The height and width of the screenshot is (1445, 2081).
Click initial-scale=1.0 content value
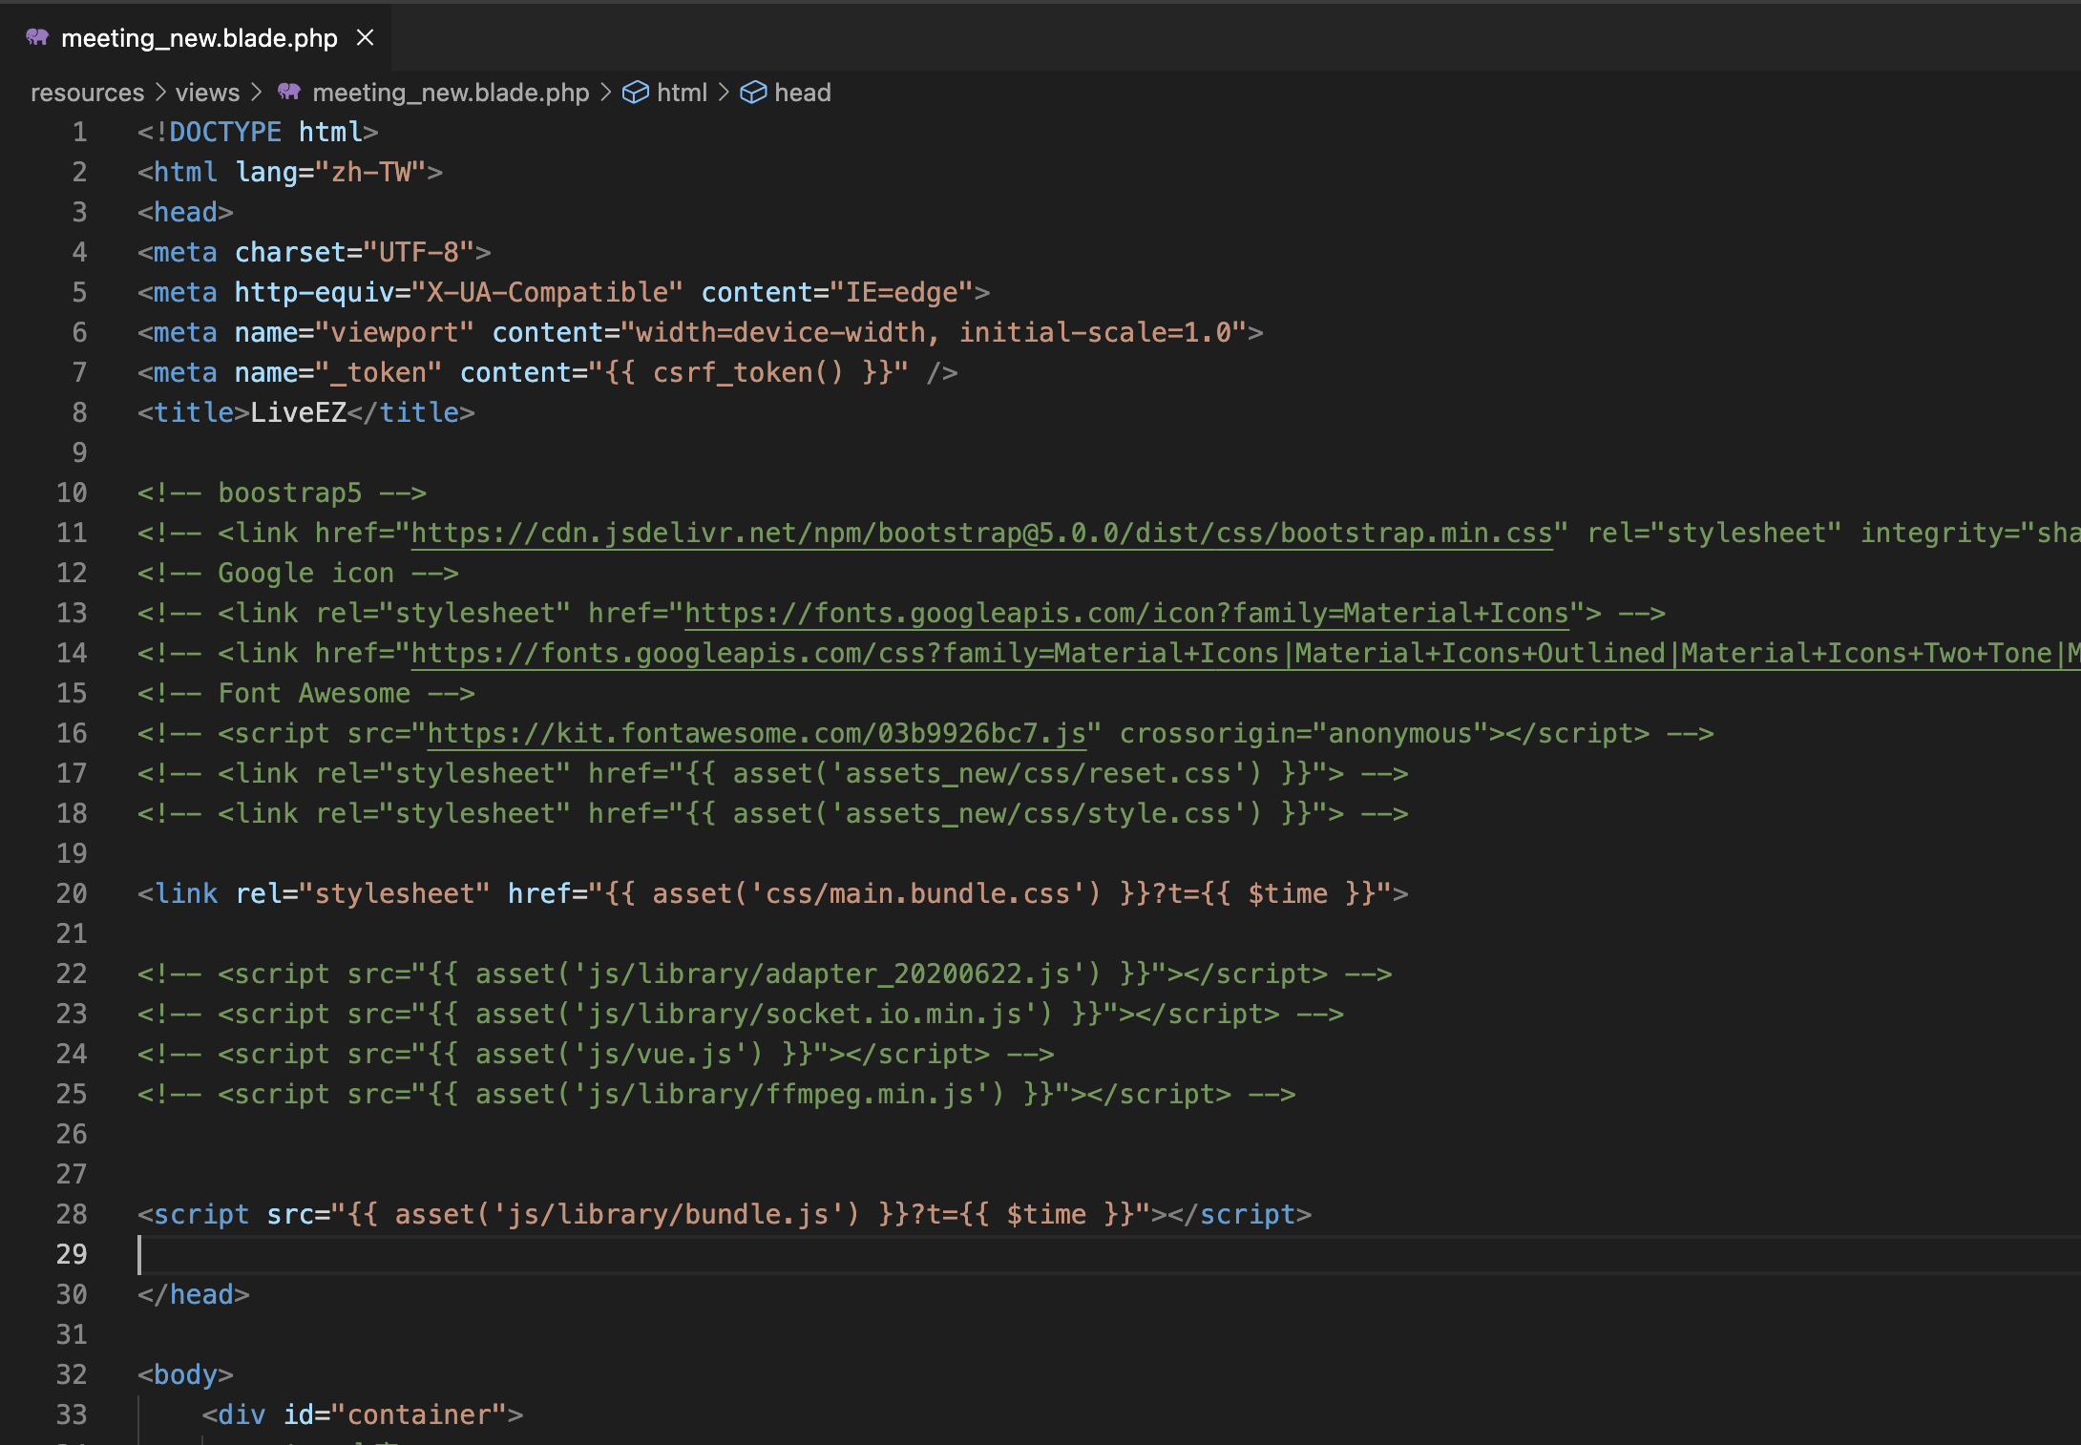(1095, 332)
